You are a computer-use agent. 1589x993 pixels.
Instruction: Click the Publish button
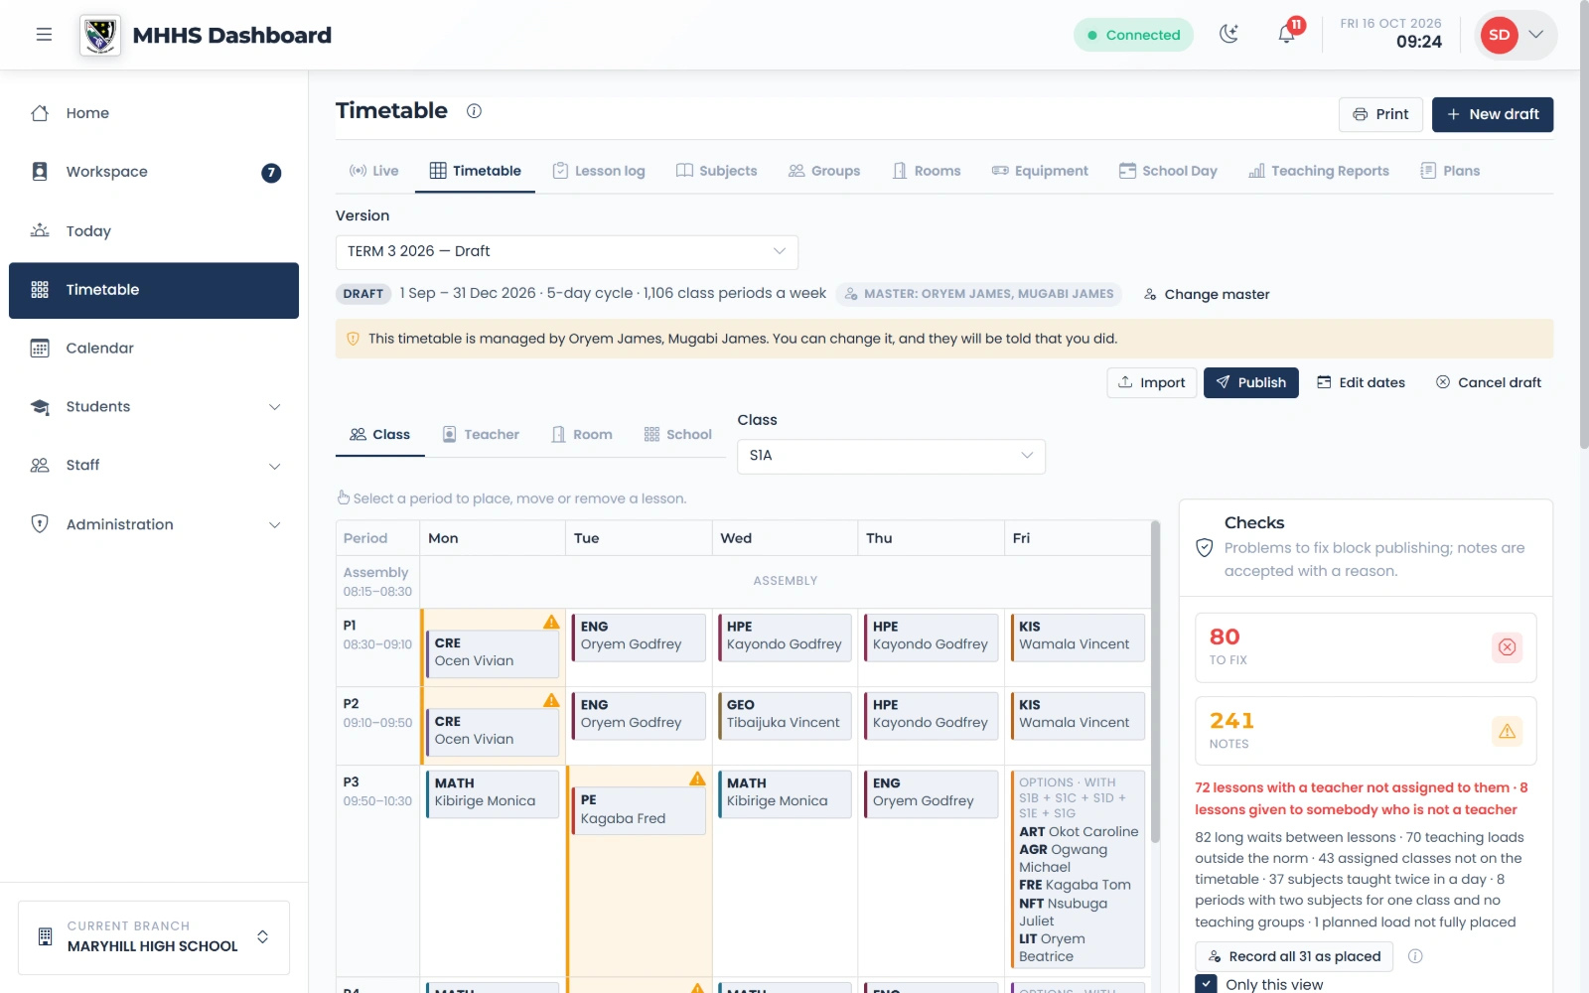(x=1251, y=383)
